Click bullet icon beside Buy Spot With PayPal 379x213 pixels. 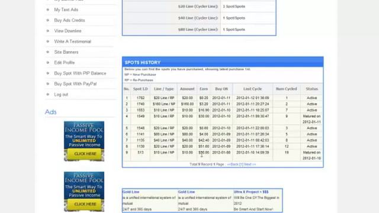click(47, 84)
